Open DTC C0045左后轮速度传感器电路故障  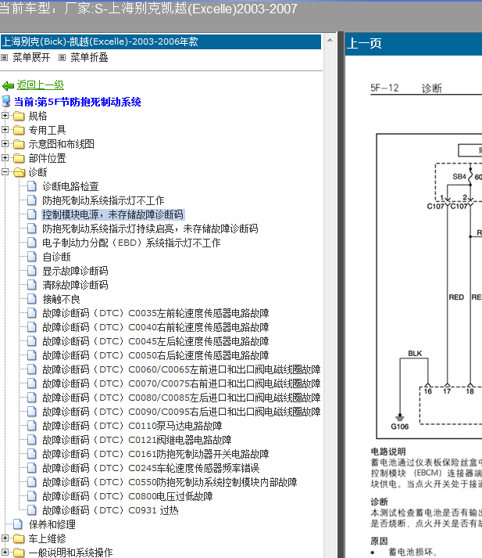[155, 342]
